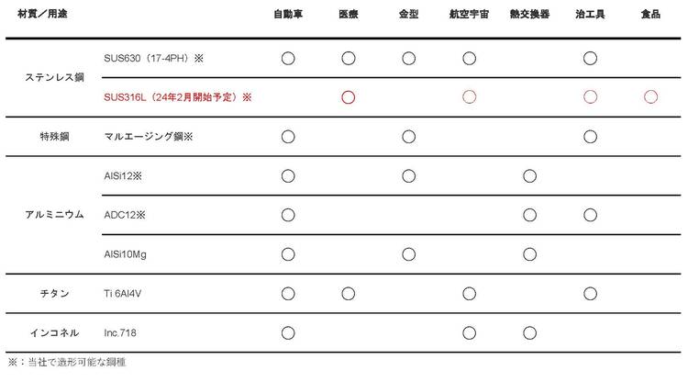Click the SUS630 circle under 自動車
688x382 pixels.
[x=288, y=59]
